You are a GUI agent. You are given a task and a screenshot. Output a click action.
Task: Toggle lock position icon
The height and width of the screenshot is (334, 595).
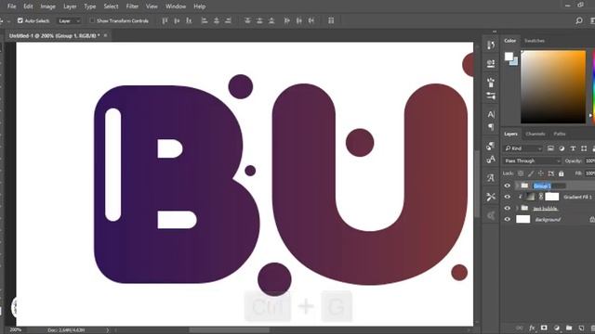(x=541, y=173)
